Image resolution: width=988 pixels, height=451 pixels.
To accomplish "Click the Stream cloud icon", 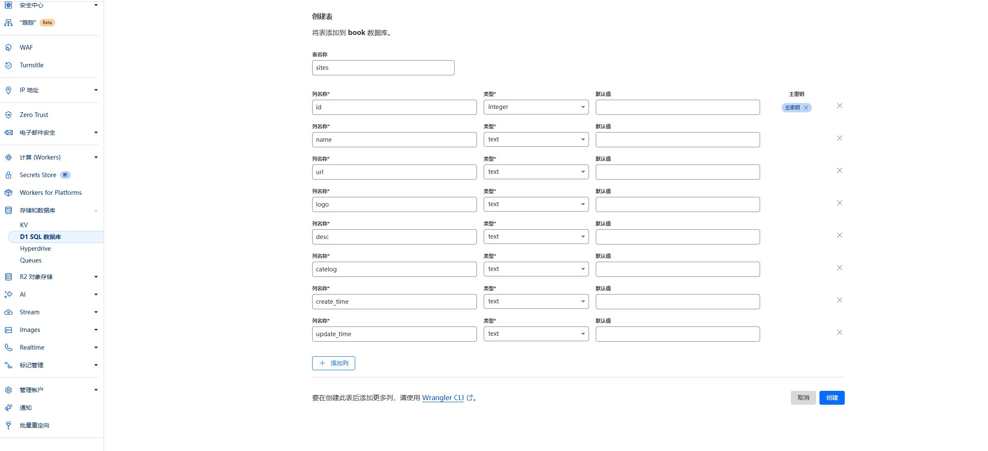I will [x=8, y=312].
